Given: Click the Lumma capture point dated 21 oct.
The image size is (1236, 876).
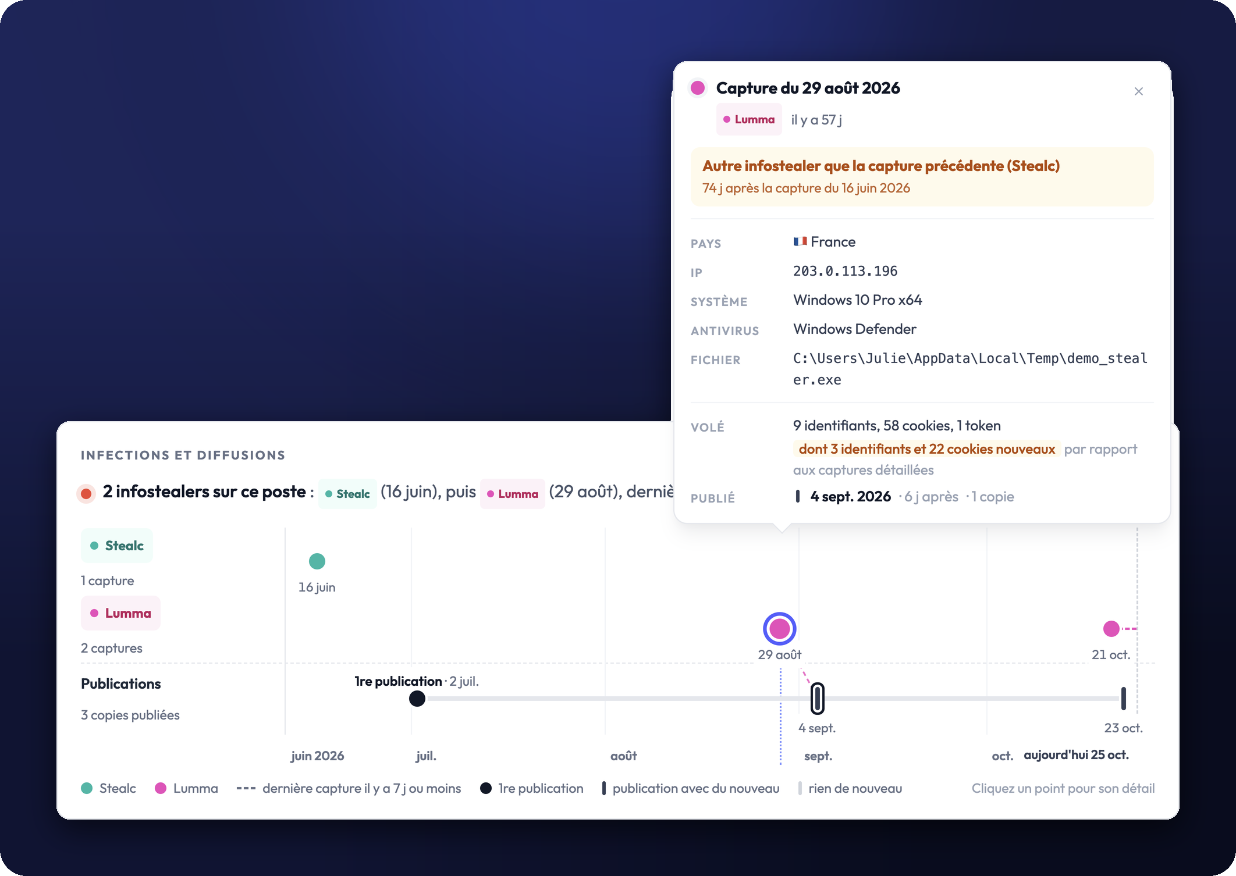Looking at the screenshot, I should point(1111,629).
